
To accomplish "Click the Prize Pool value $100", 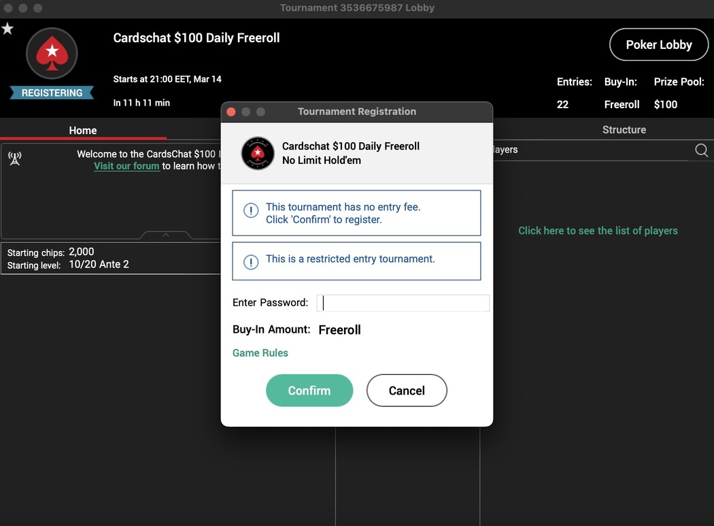I will [x=665, y=104].
